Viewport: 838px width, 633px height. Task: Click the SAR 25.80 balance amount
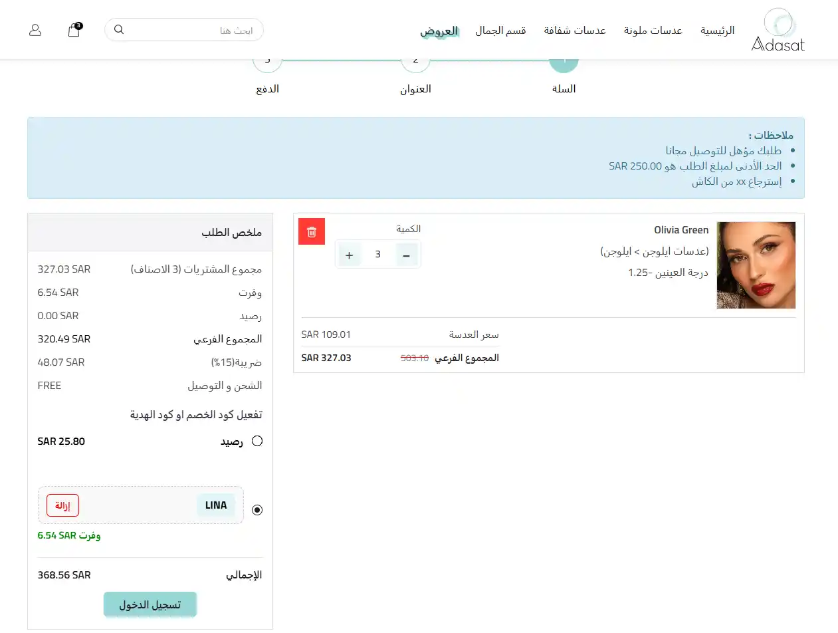61,442
